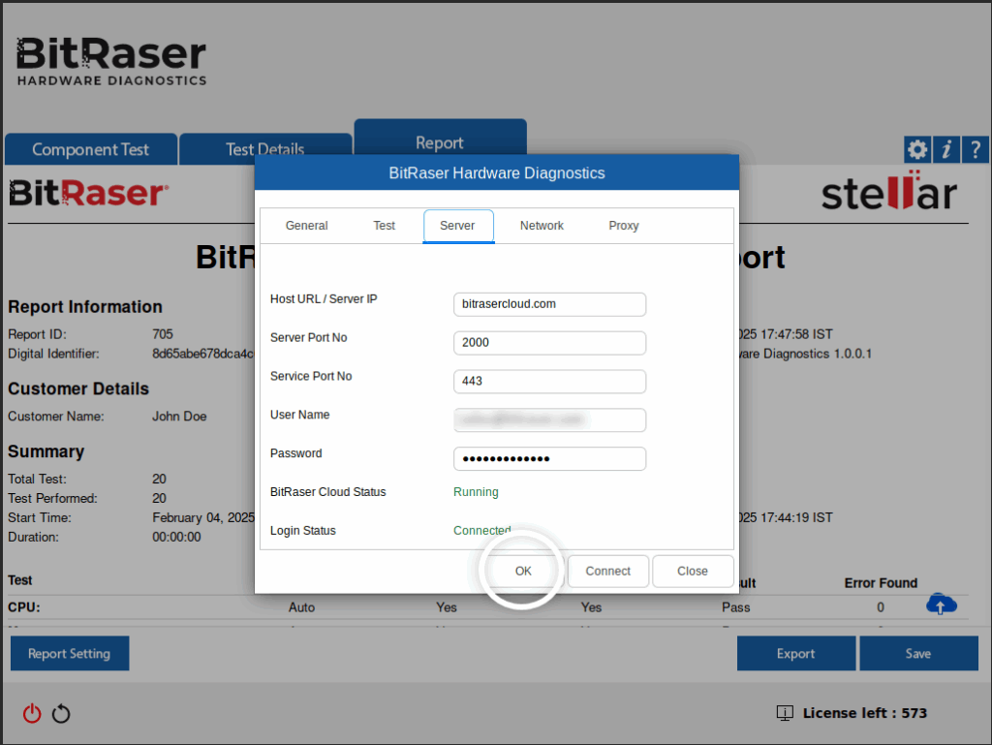Click the 'CPU:' test row label
The width and height of the screenshot is (992, 745).
click(24, 607)
